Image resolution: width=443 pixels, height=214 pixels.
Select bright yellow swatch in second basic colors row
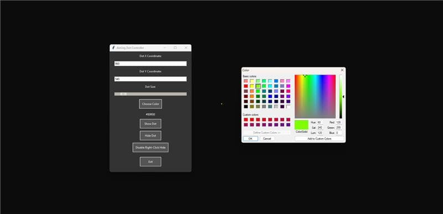click(252, 86)
